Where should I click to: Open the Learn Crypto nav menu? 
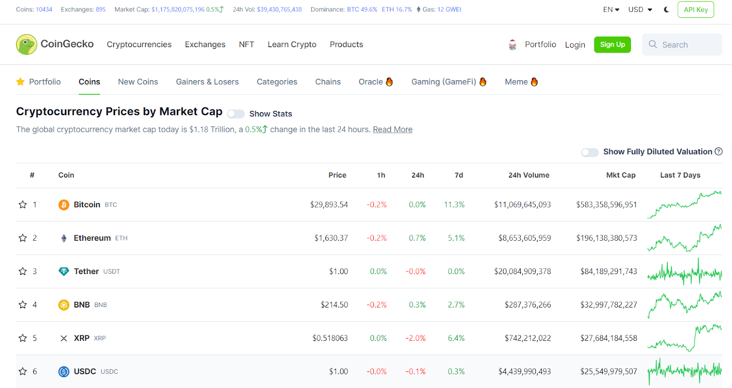(292, 44)
